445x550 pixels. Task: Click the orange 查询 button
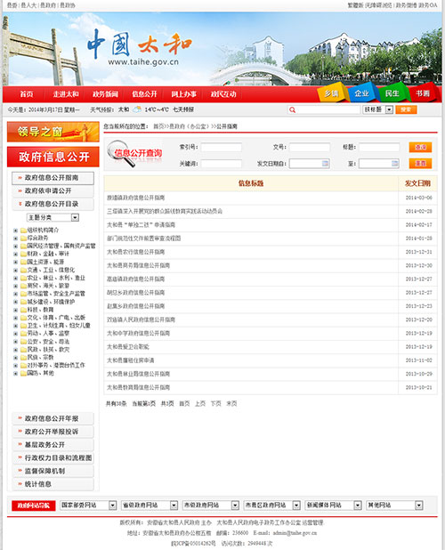tap(420, 148)
